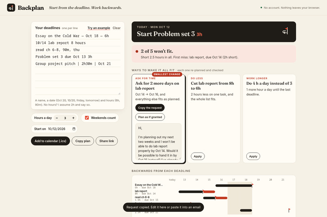Click Plan as if granted button
The height and width of the screenshot is (217, 327).
(x=150, y=117)
